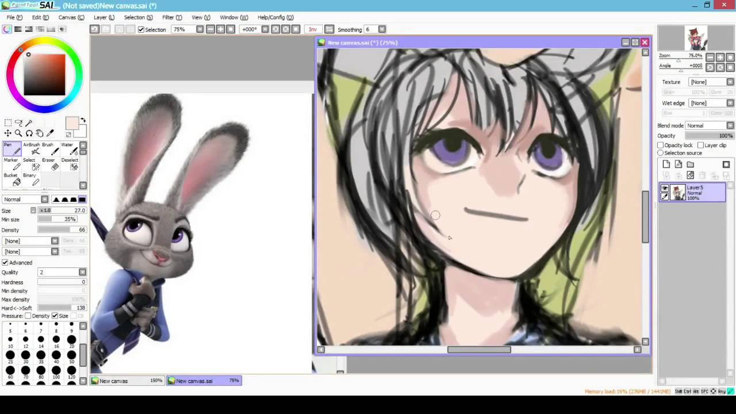
Task: Create a new layer folder
Action: pos(690,164)
